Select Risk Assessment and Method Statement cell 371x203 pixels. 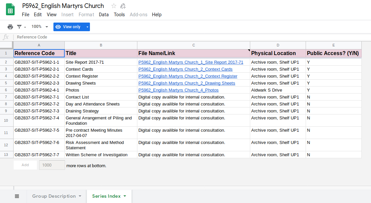pos(101,145)
